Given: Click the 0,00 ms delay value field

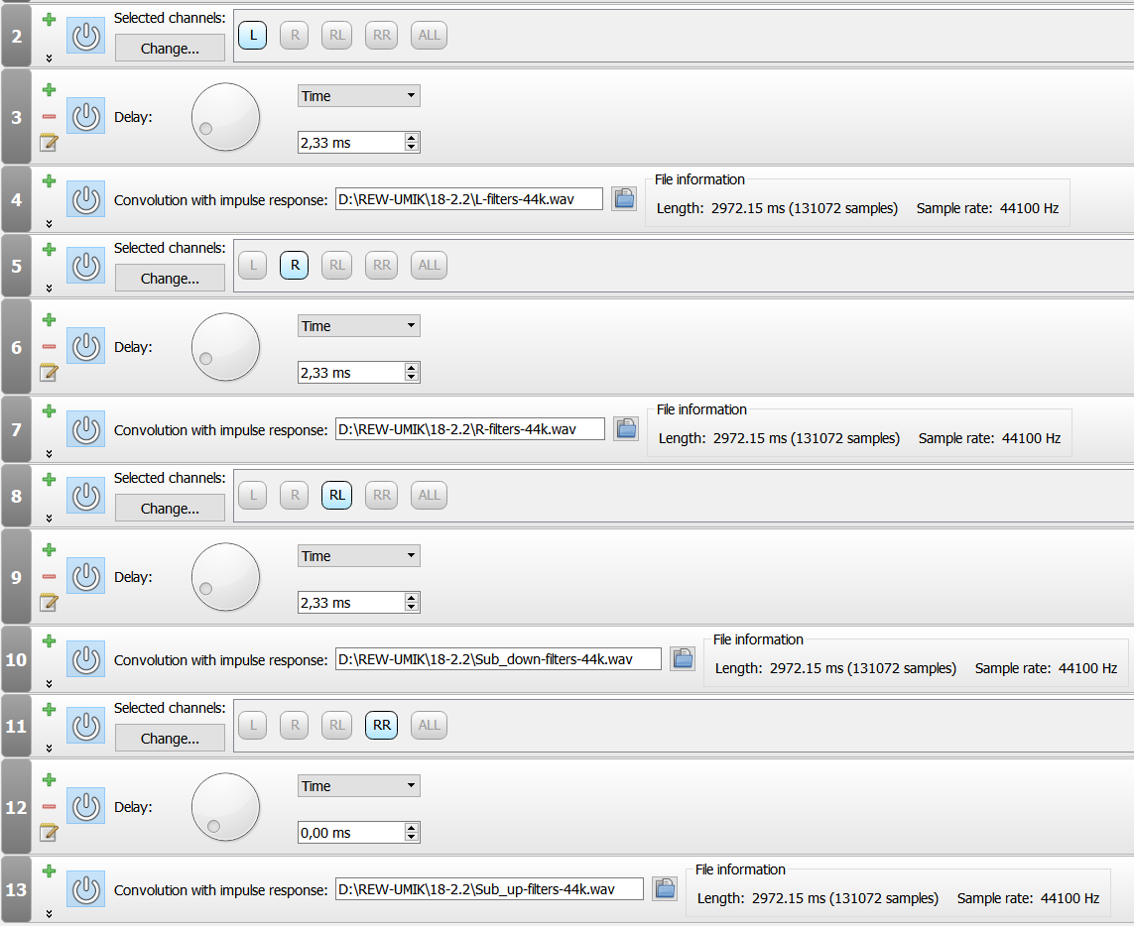Looking at the screenshot, I should tap(350, 833).
